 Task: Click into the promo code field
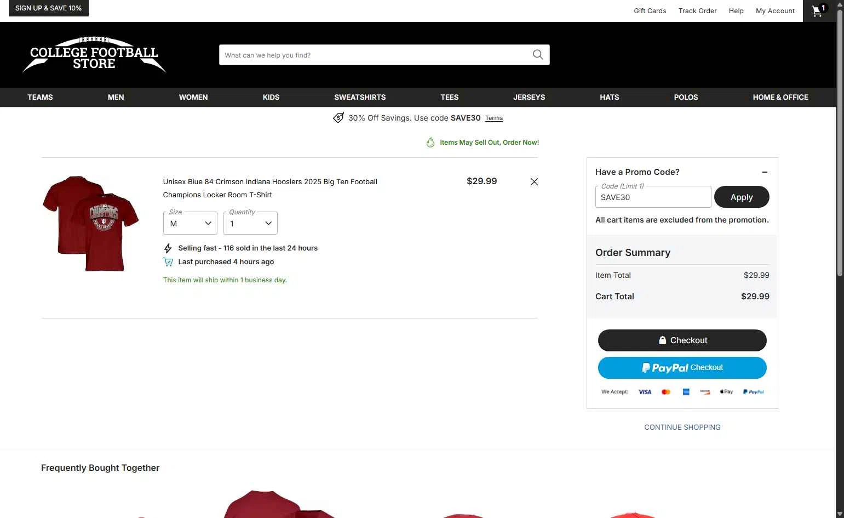click(x=653, y=197)
